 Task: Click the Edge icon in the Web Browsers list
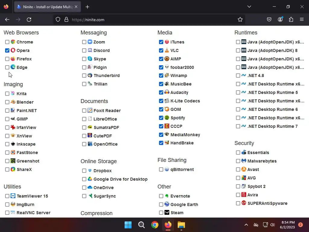pos(13,67)
